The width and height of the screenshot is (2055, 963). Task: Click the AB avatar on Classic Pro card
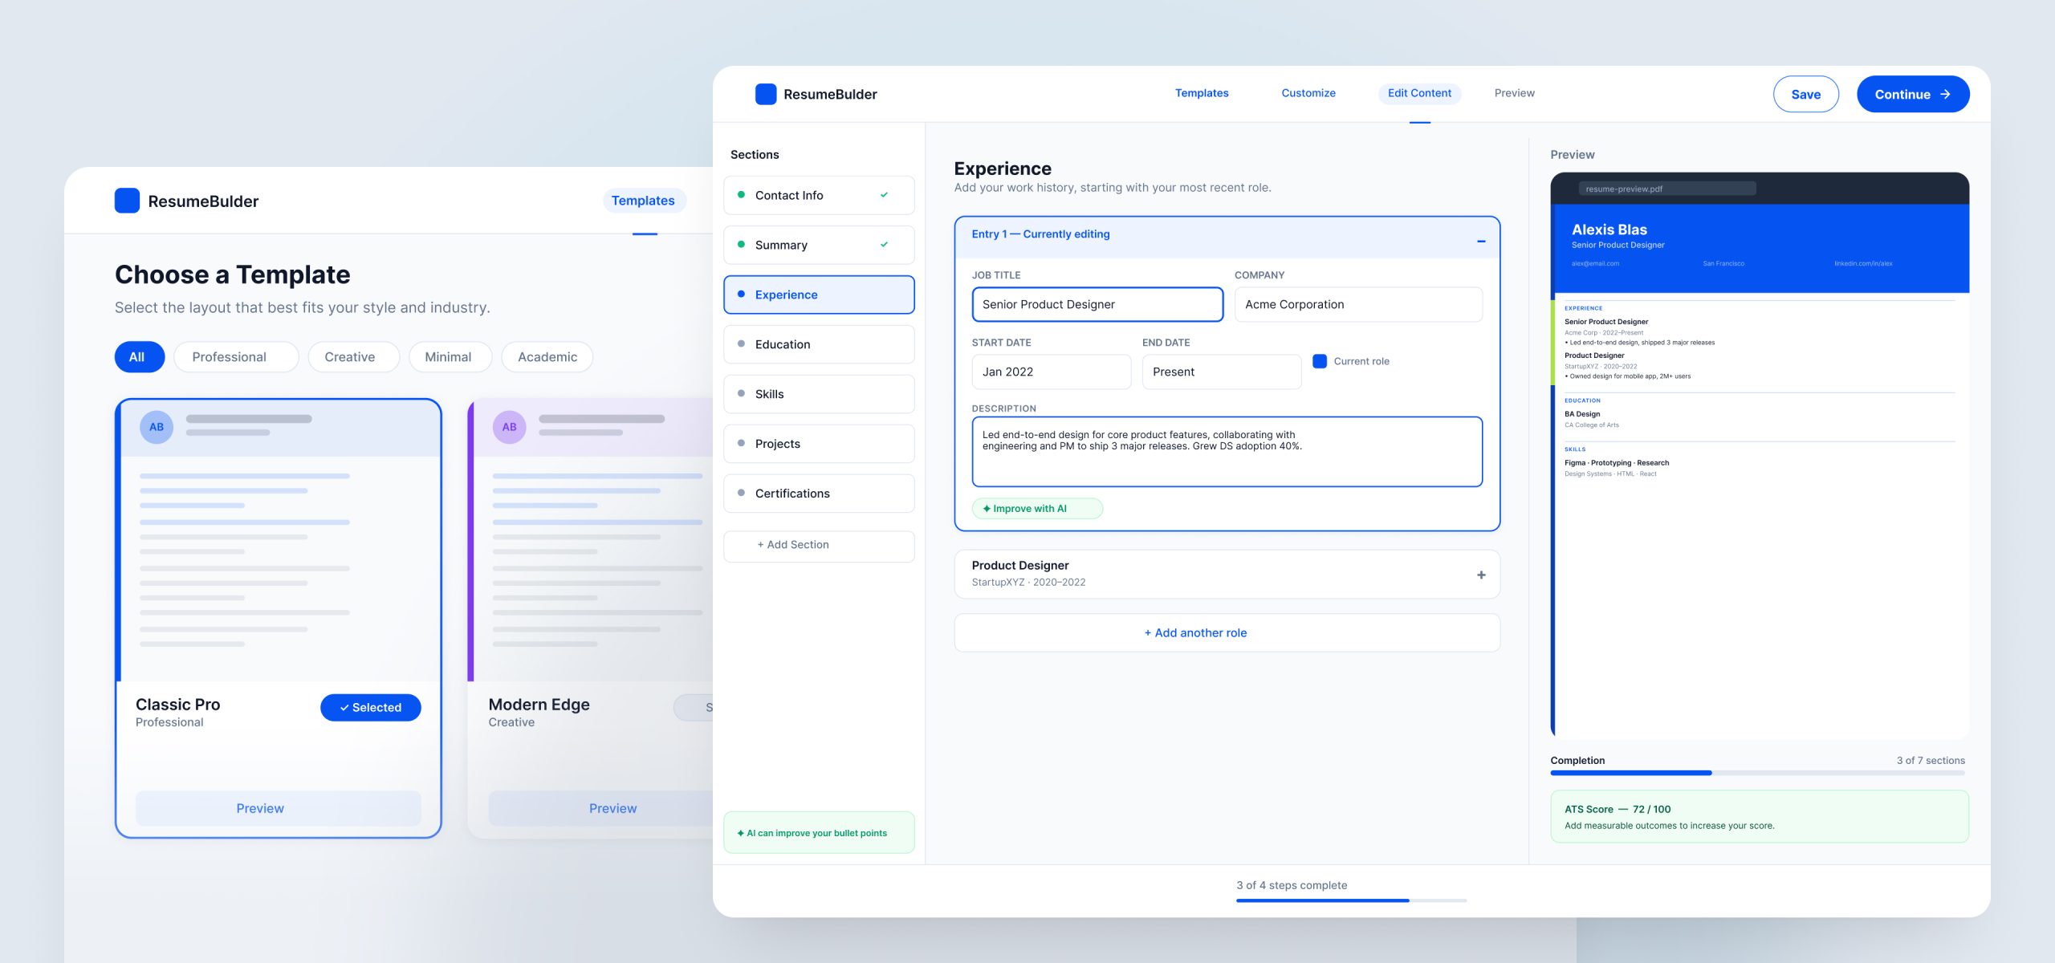(157, 427)
